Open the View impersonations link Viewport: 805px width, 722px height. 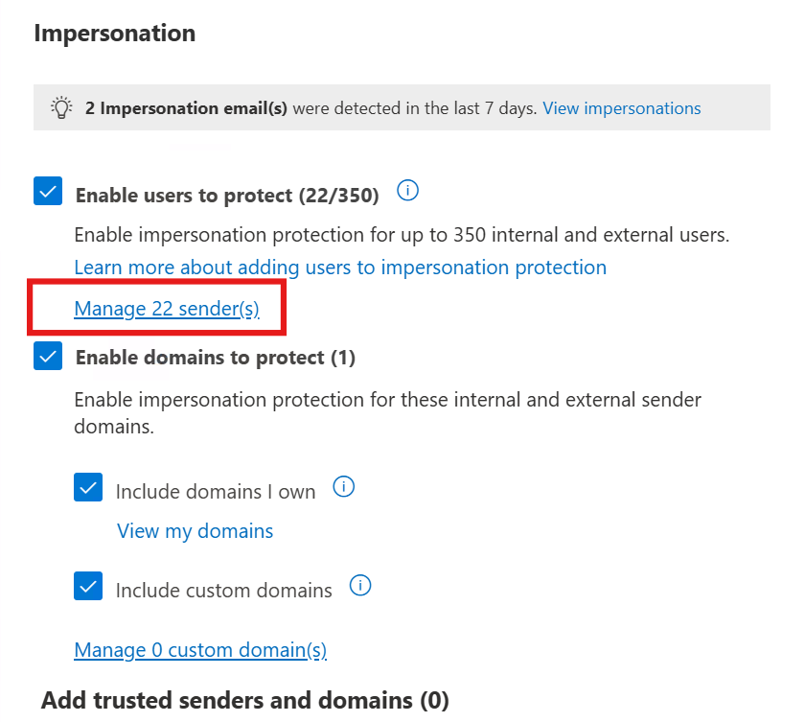point(621,108)
